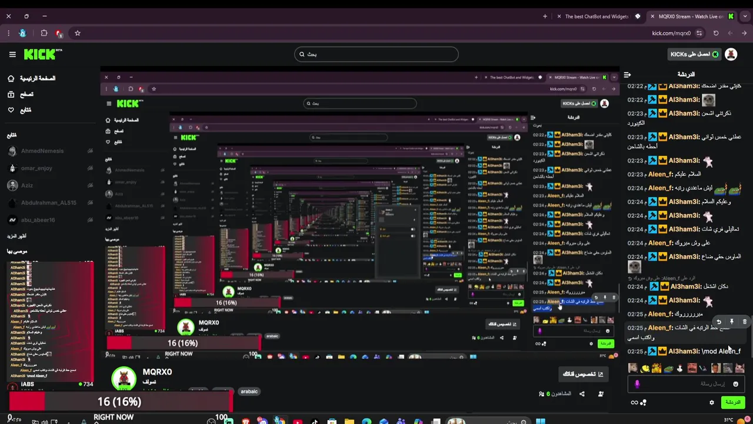Image resolution: width=753 pixels, height=424 pixels.
Task: Open a new browser tab plus button
Action: click(x=545, y=16)
